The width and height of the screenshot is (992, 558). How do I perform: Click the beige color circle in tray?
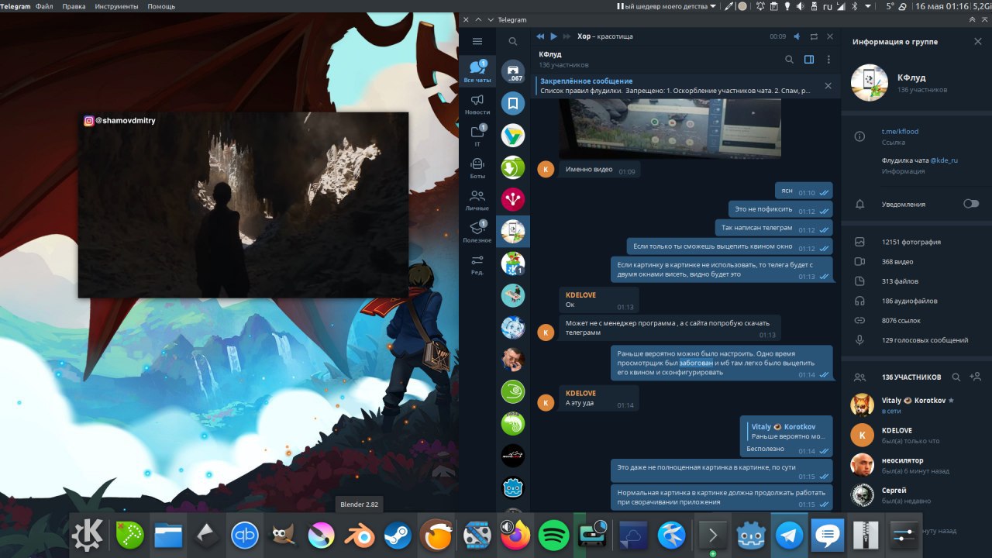(x=742, y=6)
